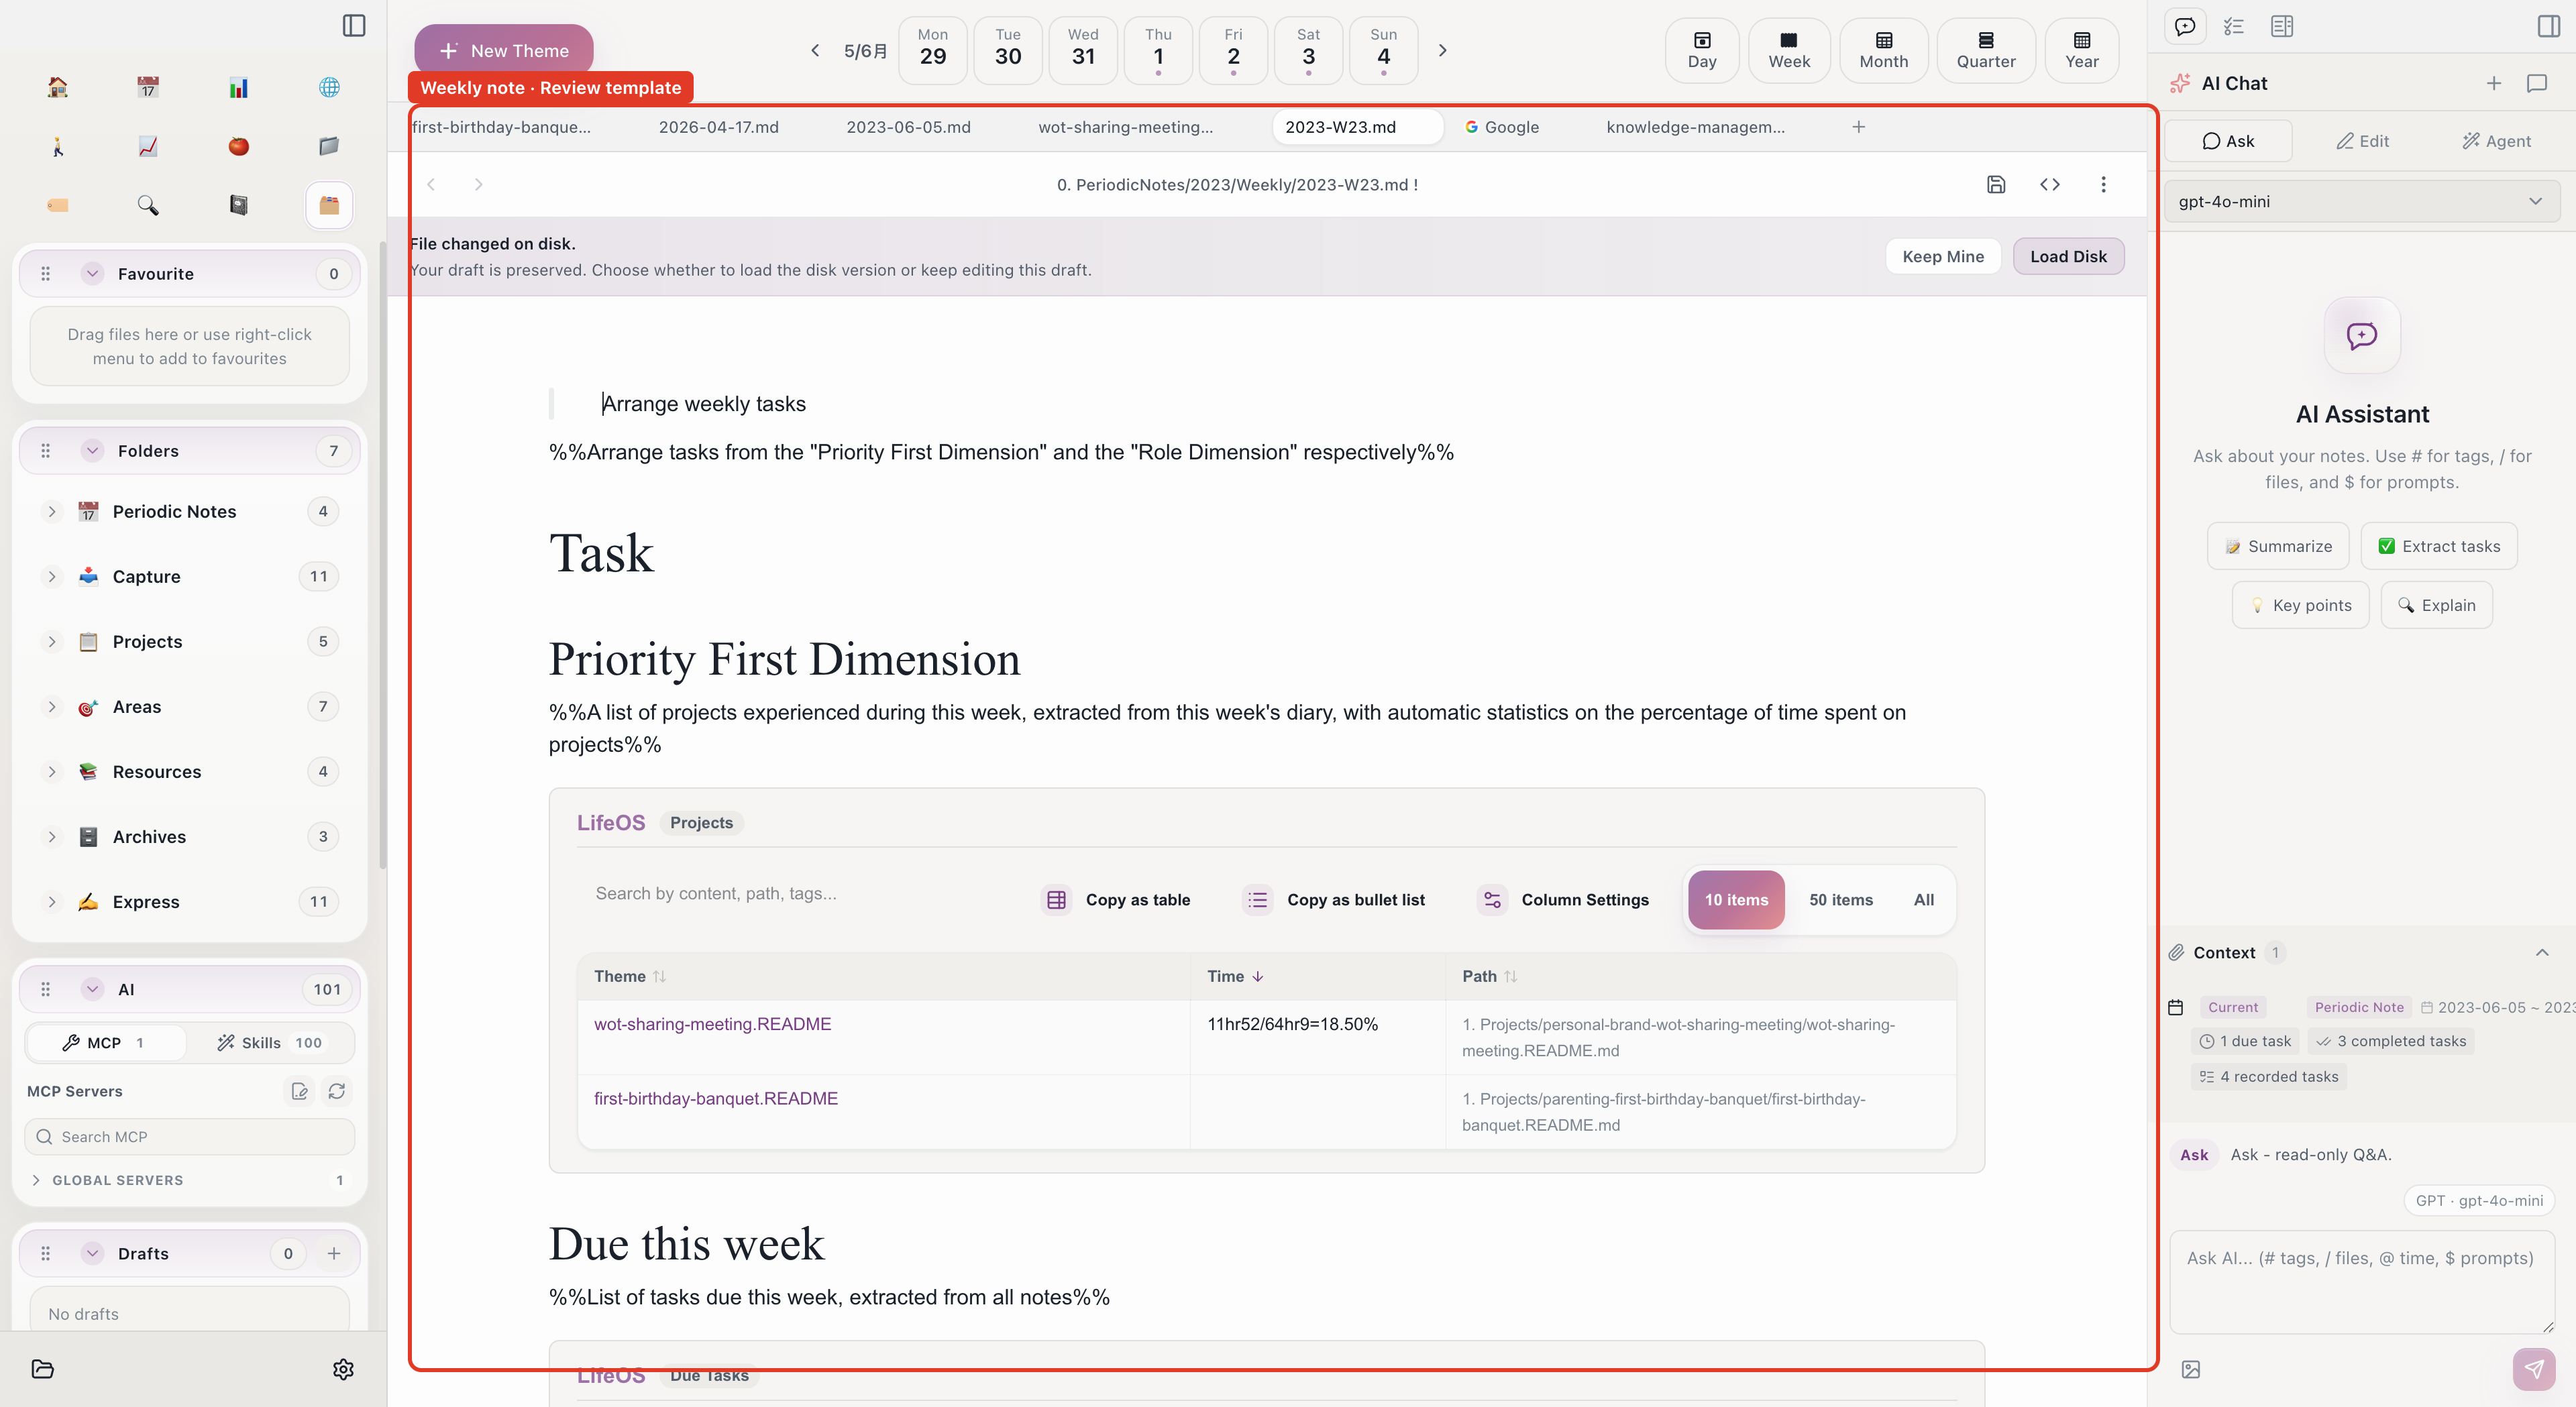Refresh MCP Servers list
Viewport: 2576px width, 1407px height.
(337, 1091)
